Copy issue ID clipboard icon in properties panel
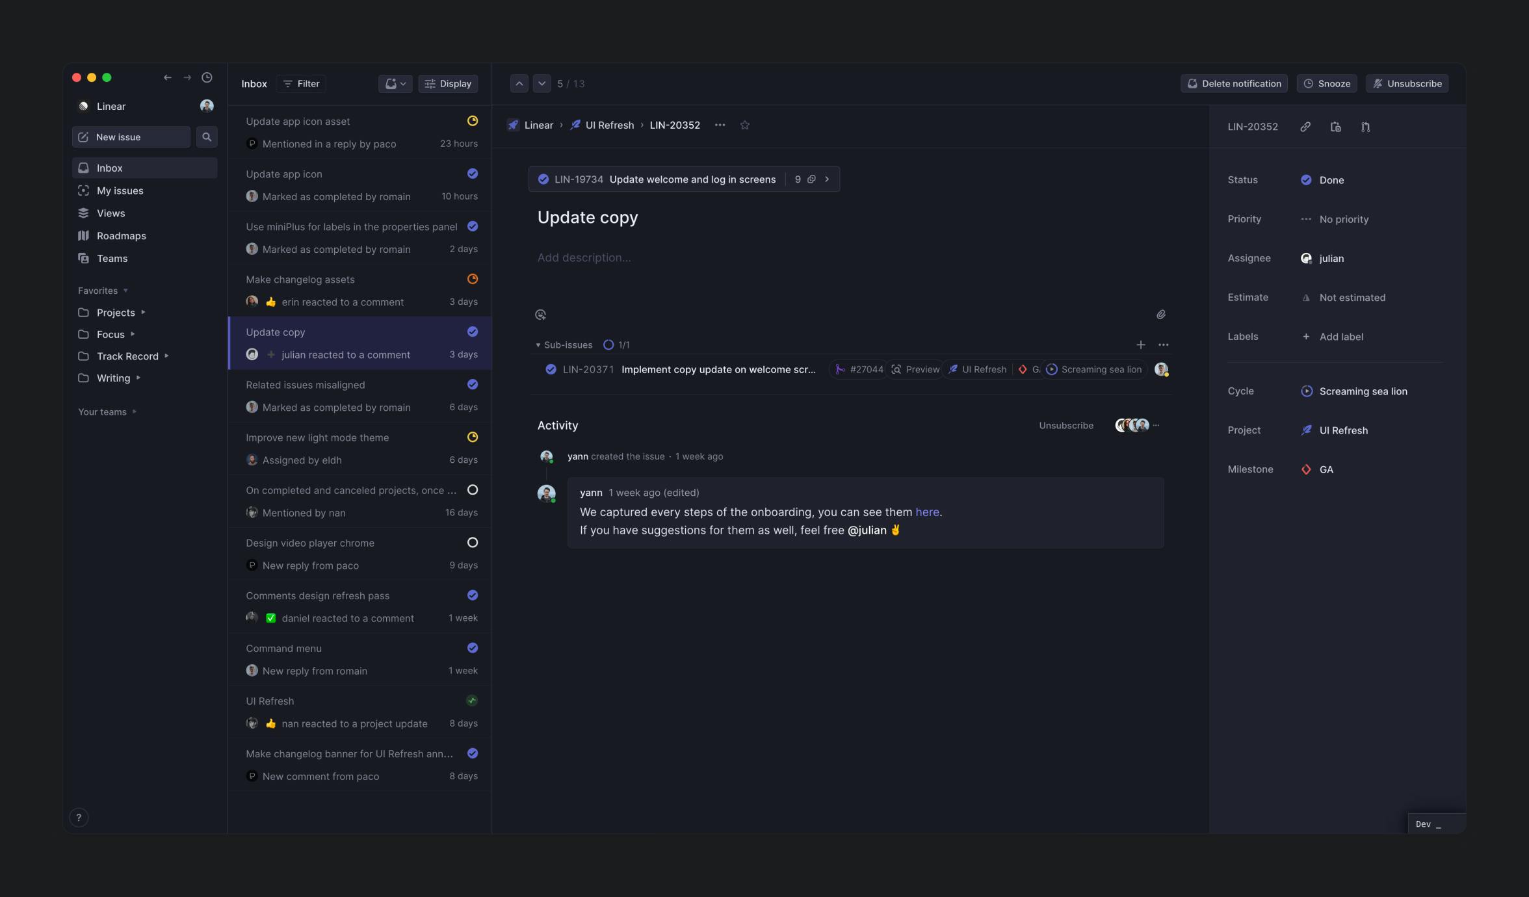The width and height of the screenshot is (1529, 897). (1335, 127)
